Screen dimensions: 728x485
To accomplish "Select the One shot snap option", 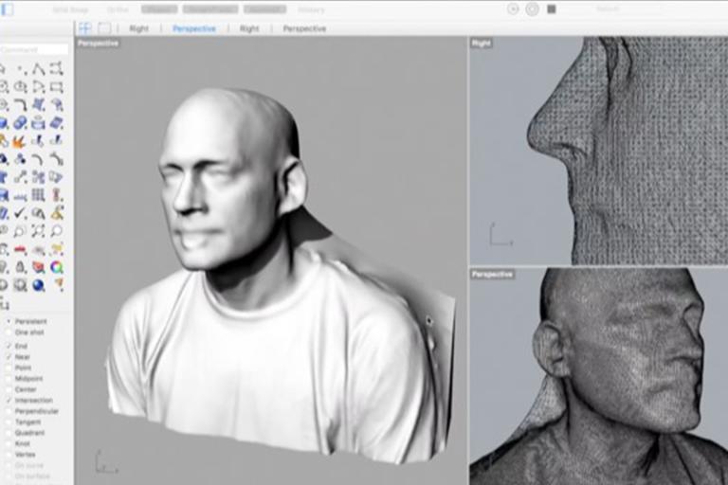I will pos(9,332).
